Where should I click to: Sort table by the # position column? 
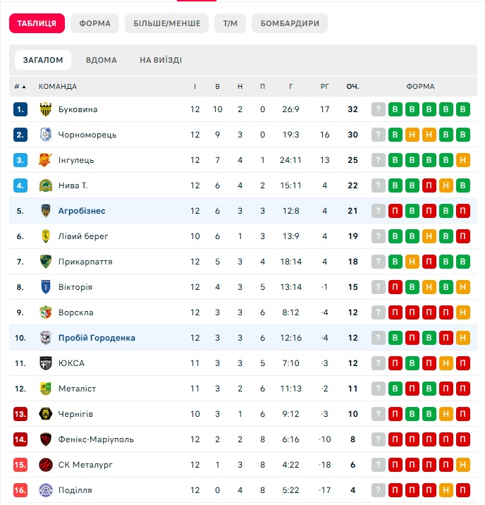(20, 87)
